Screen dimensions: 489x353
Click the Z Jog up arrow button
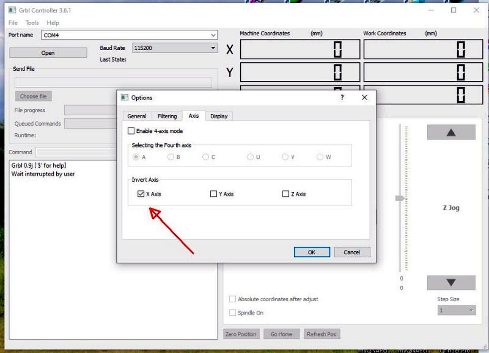(x=451, y=132)
